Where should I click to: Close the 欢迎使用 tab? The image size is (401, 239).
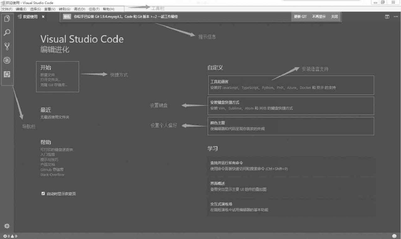43,17
